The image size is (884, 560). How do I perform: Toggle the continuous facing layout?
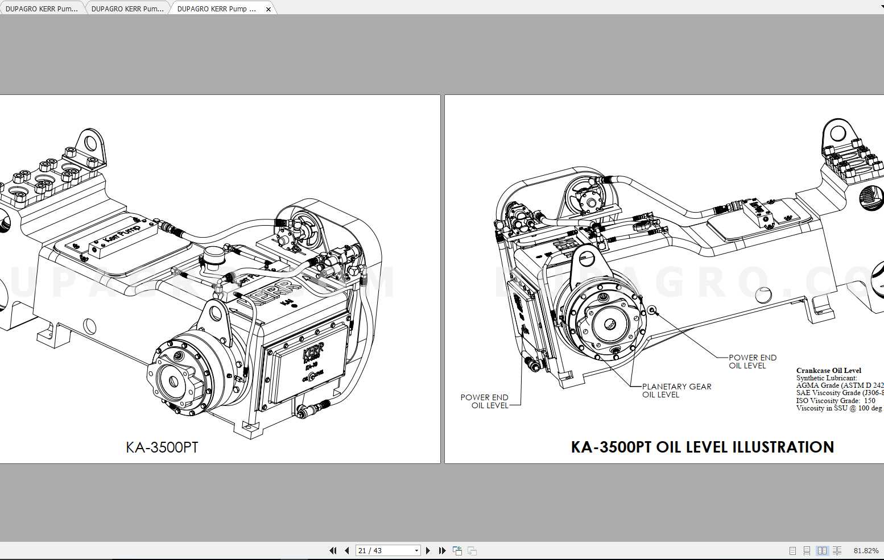pos(837,550)
